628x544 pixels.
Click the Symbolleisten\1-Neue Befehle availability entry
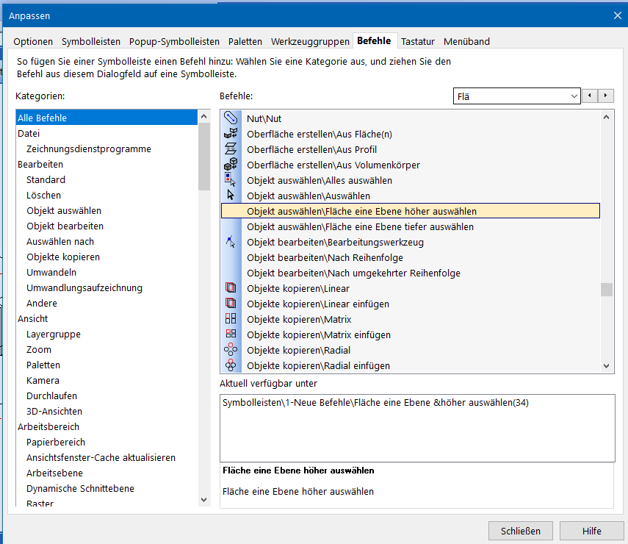coord(375,403)
